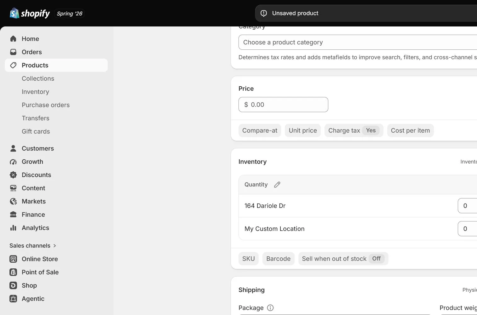Go to Inventory submenu item
477x315 pixels.
tap(35, 92)
